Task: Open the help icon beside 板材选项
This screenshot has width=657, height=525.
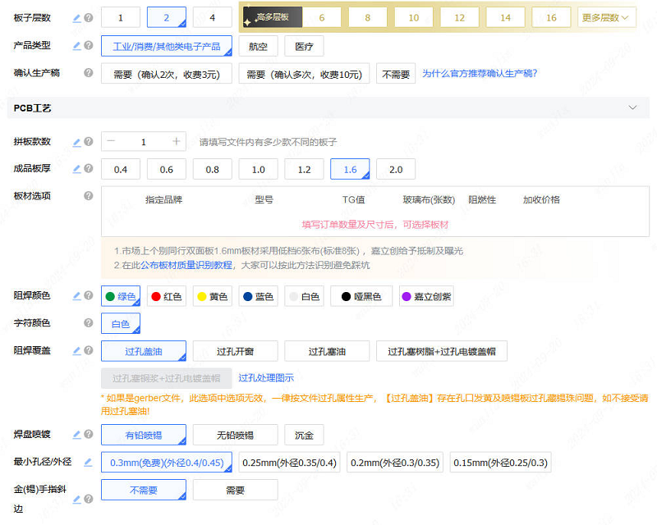Action: (88, 194)
